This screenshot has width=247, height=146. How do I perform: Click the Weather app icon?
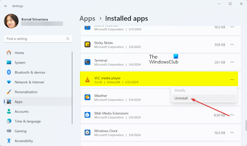tap(88, 97)
